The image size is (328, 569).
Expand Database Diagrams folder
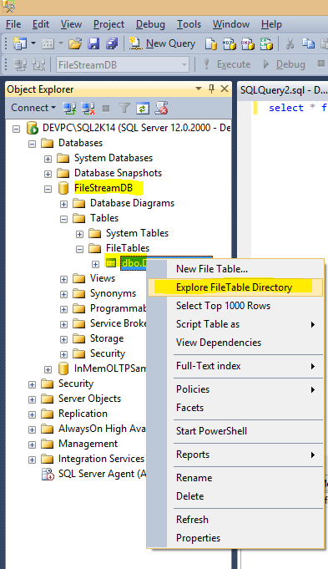(63, 204)
